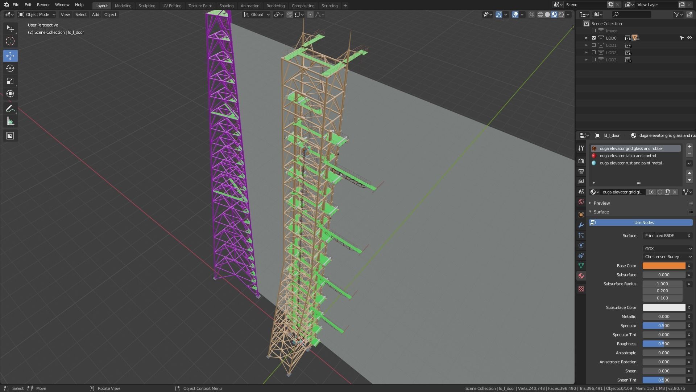
Task: Select the Scale tool
Action: coord(10,81)
